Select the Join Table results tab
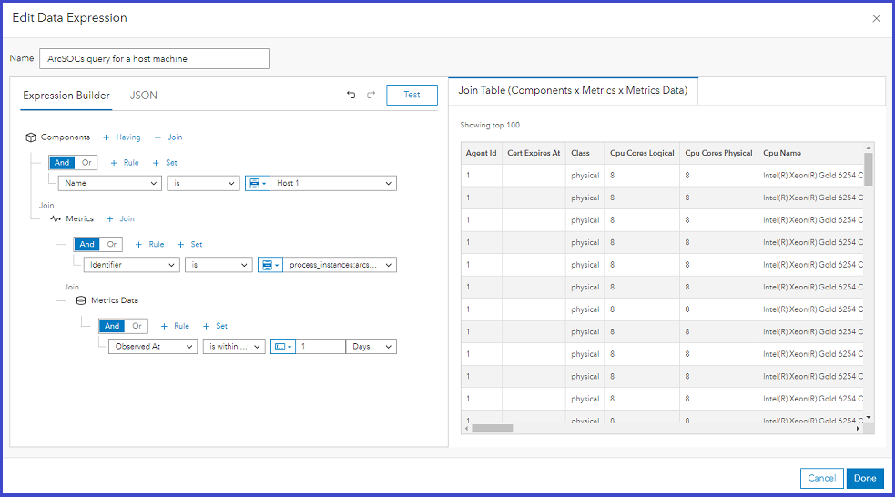 pos(573,91)
